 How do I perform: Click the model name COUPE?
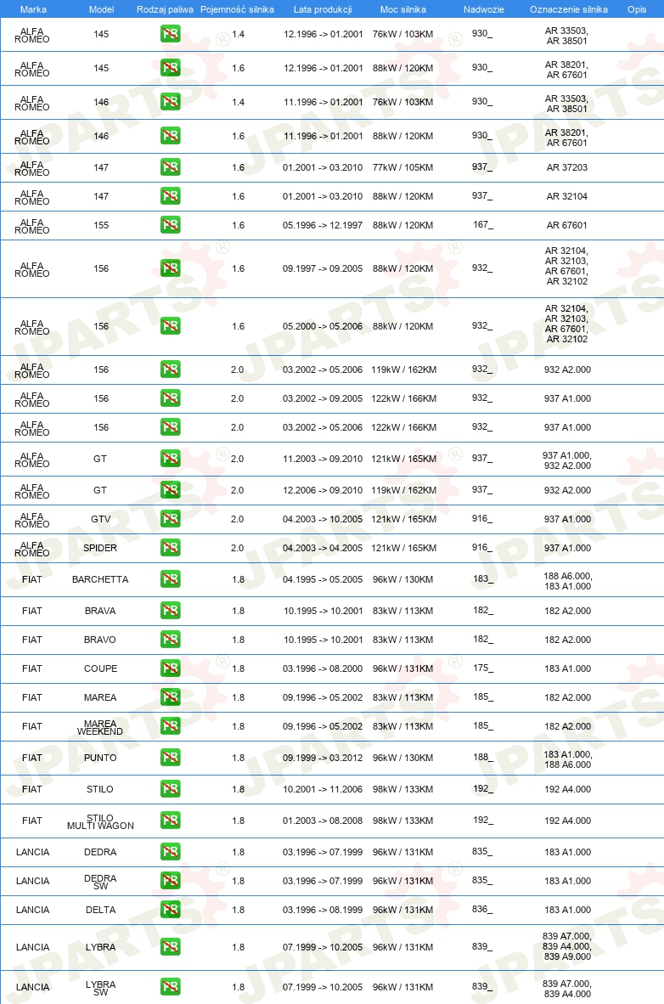pyautogui.click(x=100, y=668)
